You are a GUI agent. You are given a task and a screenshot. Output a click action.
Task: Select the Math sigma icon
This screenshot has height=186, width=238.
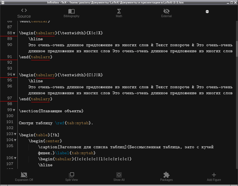click(x=119, y=11)
